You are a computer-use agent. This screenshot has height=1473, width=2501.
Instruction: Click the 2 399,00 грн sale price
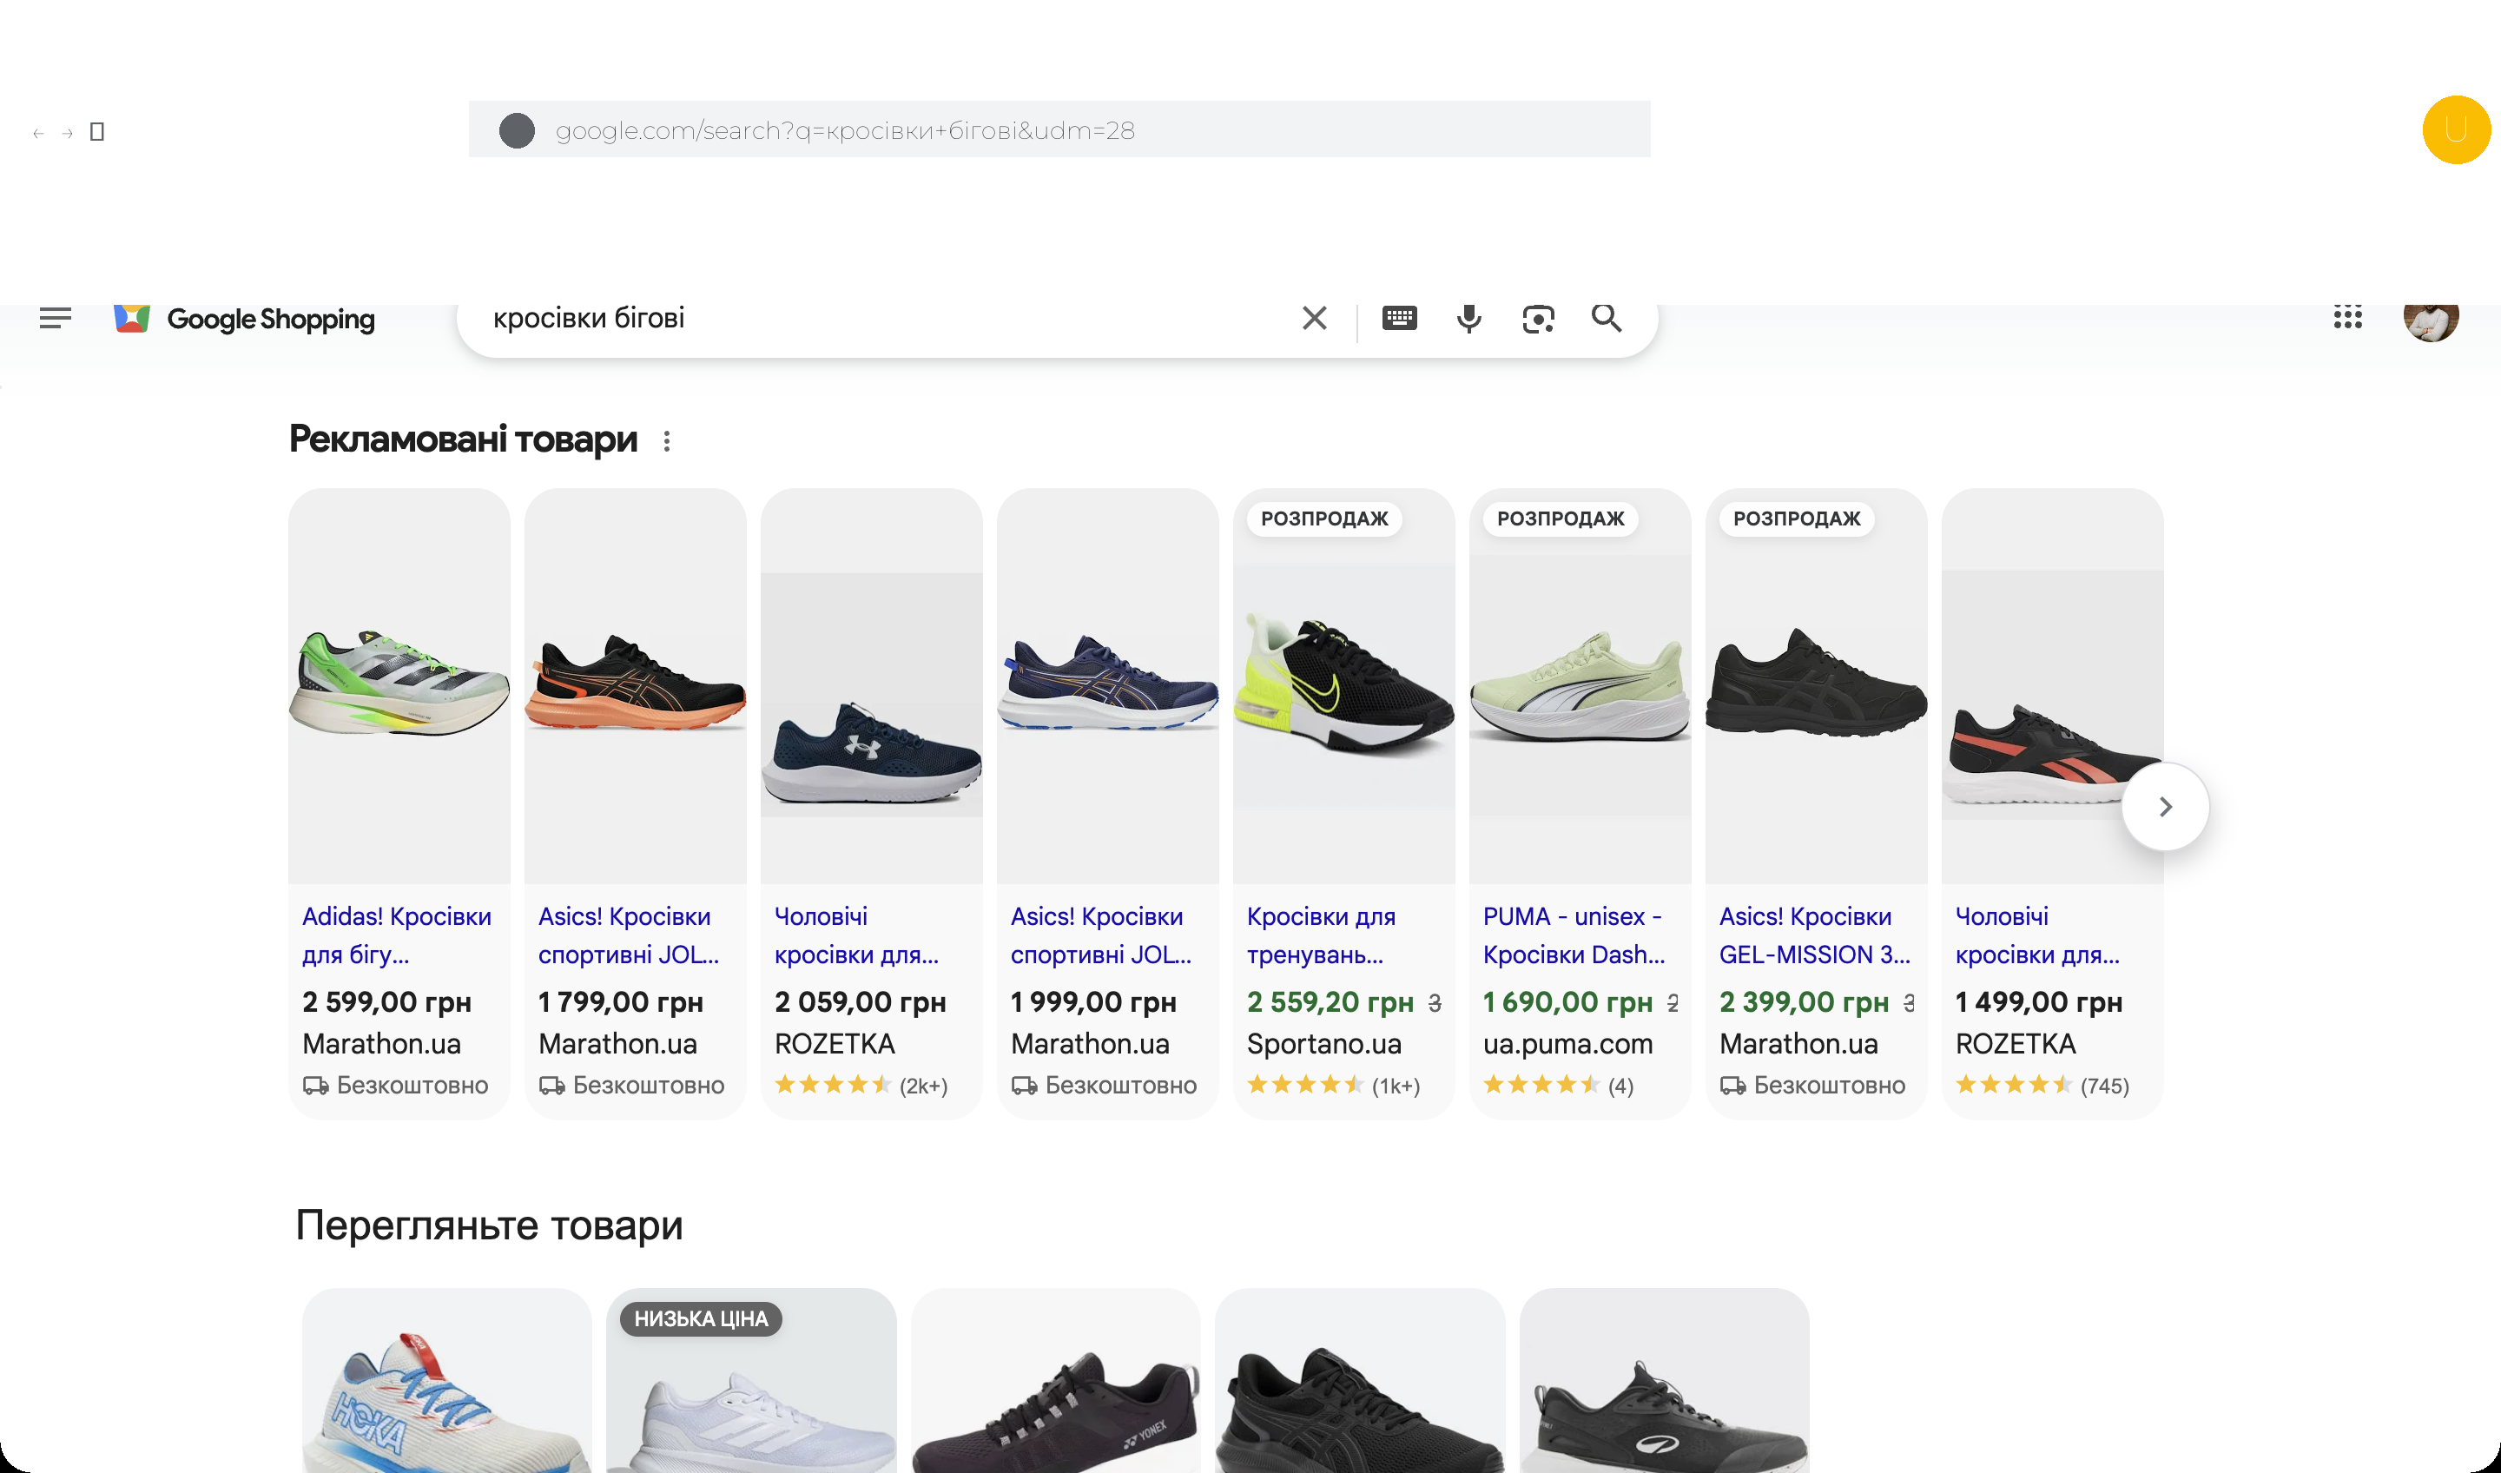coord(1804,1001)
